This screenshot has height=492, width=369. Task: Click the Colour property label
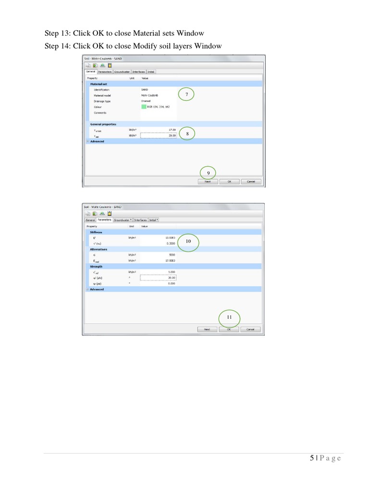[98, 107]
